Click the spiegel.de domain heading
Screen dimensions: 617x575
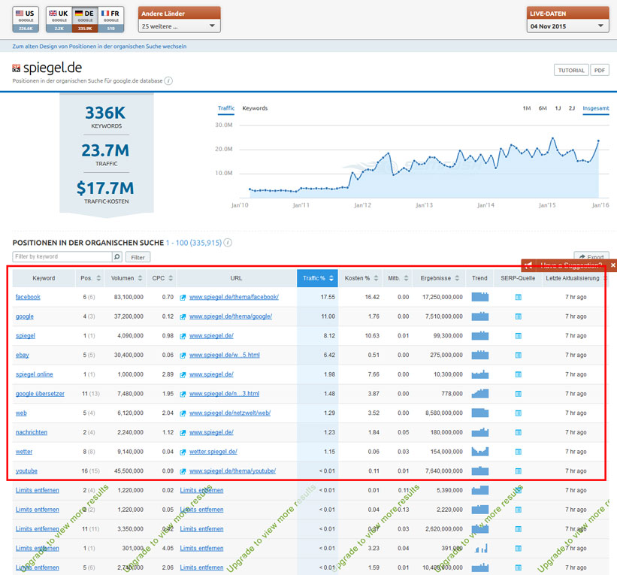[53, 68]
